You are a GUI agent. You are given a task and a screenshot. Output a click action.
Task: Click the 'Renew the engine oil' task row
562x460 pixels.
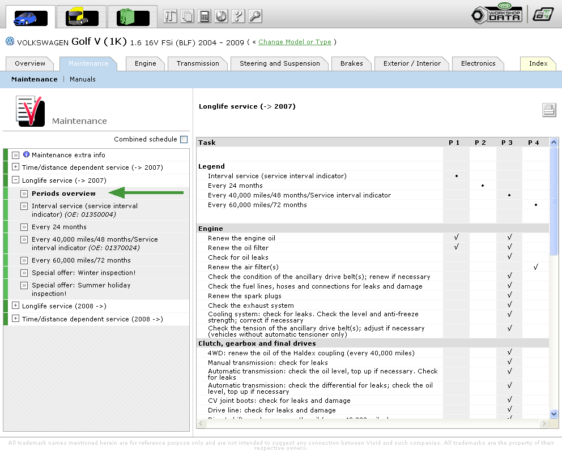click(x=373, y=238)
